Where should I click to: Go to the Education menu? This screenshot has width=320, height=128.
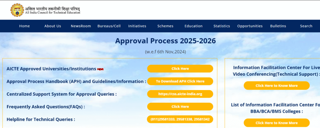point(193,26)
